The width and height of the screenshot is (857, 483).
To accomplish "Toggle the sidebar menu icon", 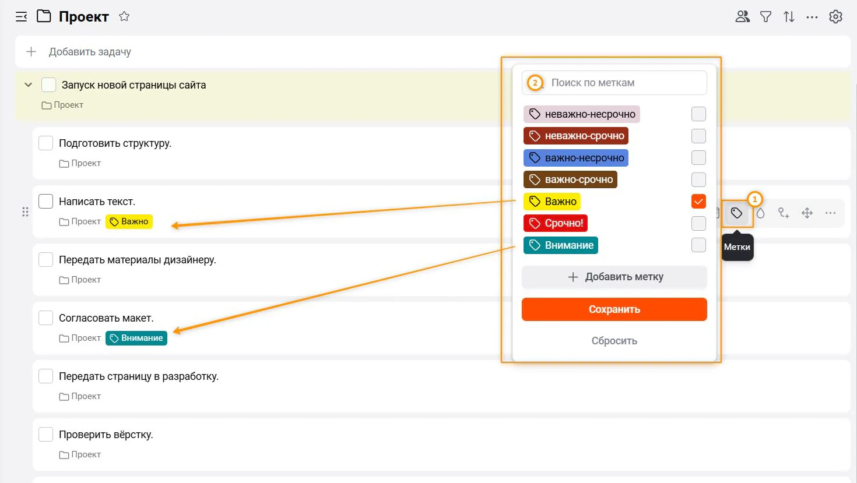I will [x=22, y=17].
